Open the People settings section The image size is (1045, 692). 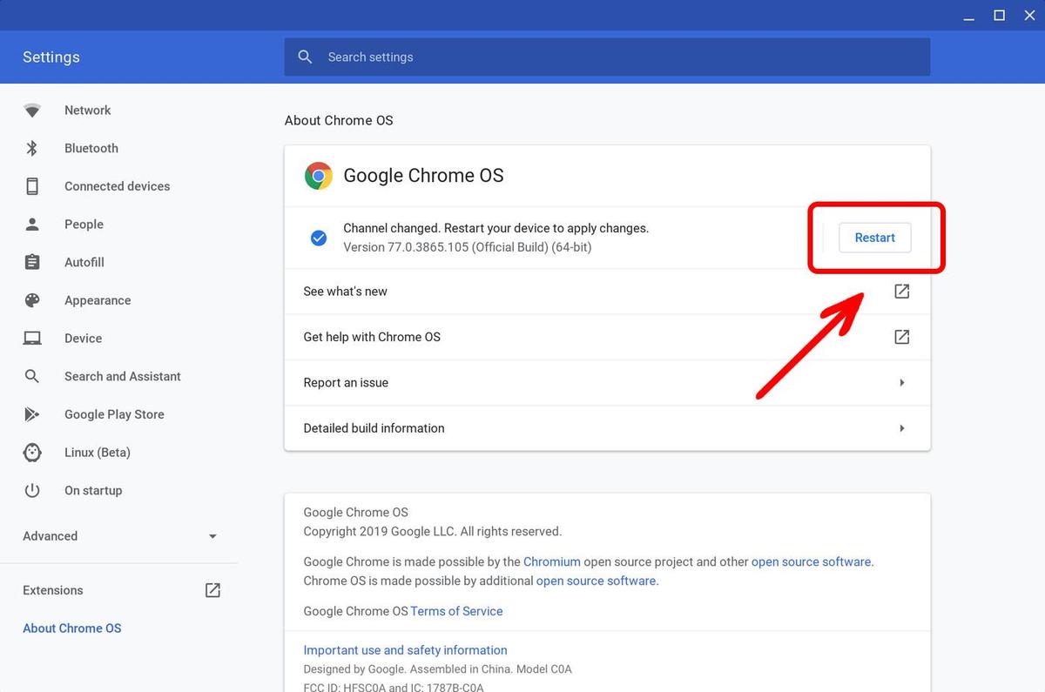click(x=84, y=225)
